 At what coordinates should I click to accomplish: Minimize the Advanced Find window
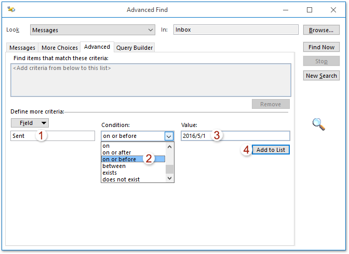click(x=286, y=10)
